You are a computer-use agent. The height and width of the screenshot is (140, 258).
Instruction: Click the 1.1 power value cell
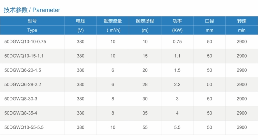(x=177, y=56)
